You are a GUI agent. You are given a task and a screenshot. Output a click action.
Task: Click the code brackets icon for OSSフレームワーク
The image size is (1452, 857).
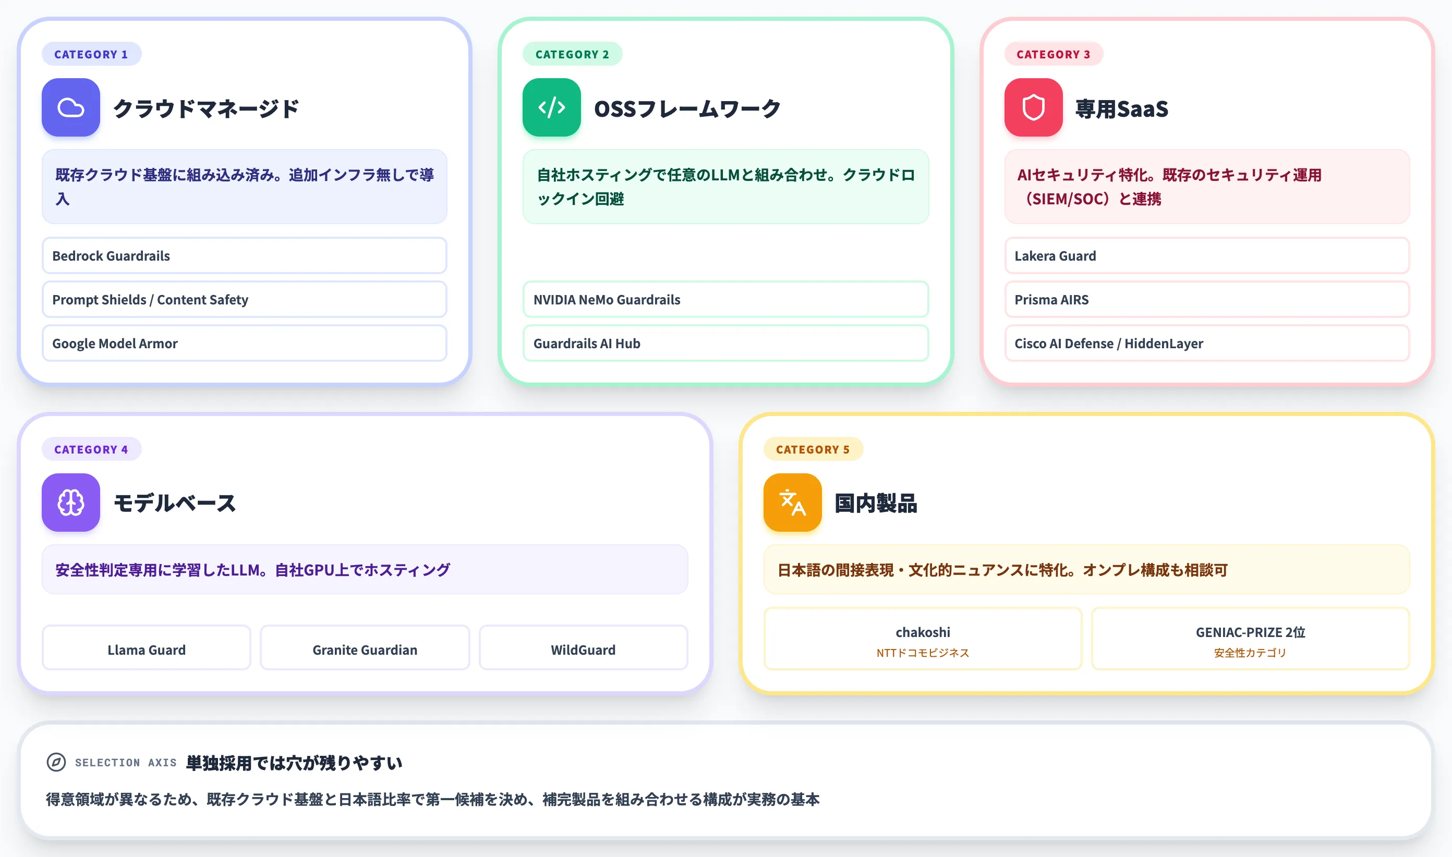(x=551, y=107)
